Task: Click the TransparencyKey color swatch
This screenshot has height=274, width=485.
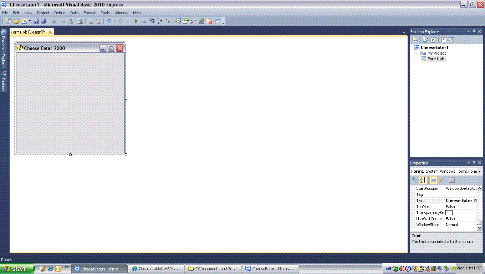Action: point(449,213)
